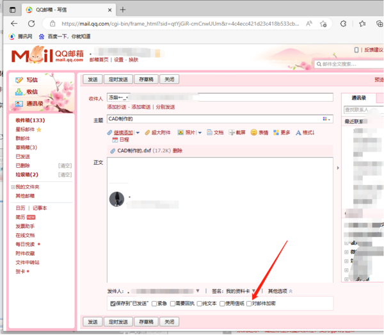Open browser extensions puzzle icon
Image resolution: width=384 pixels, height=335 pixels.
point(343,24)
